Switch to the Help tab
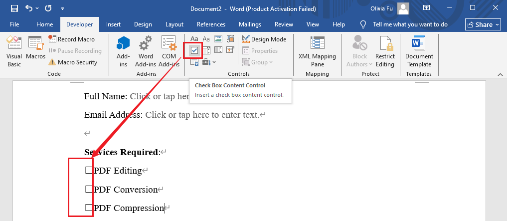The width and height of the screenshot is (507, 221). coord(338,24)
